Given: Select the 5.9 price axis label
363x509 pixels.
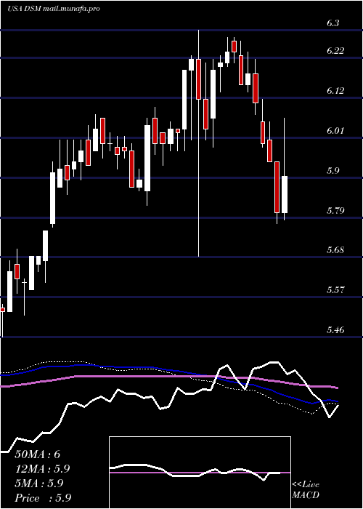Looking at the screenshot, I should tap(333, 170).
